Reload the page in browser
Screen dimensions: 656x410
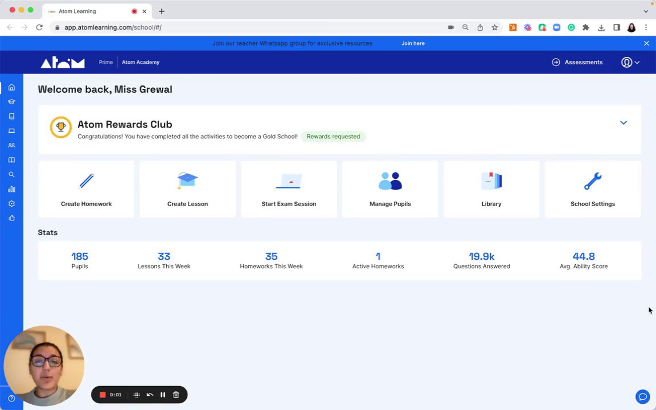(x=39, y=27)
